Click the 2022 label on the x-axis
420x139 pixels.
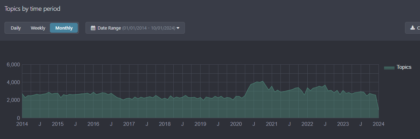(x=307, y=124)
